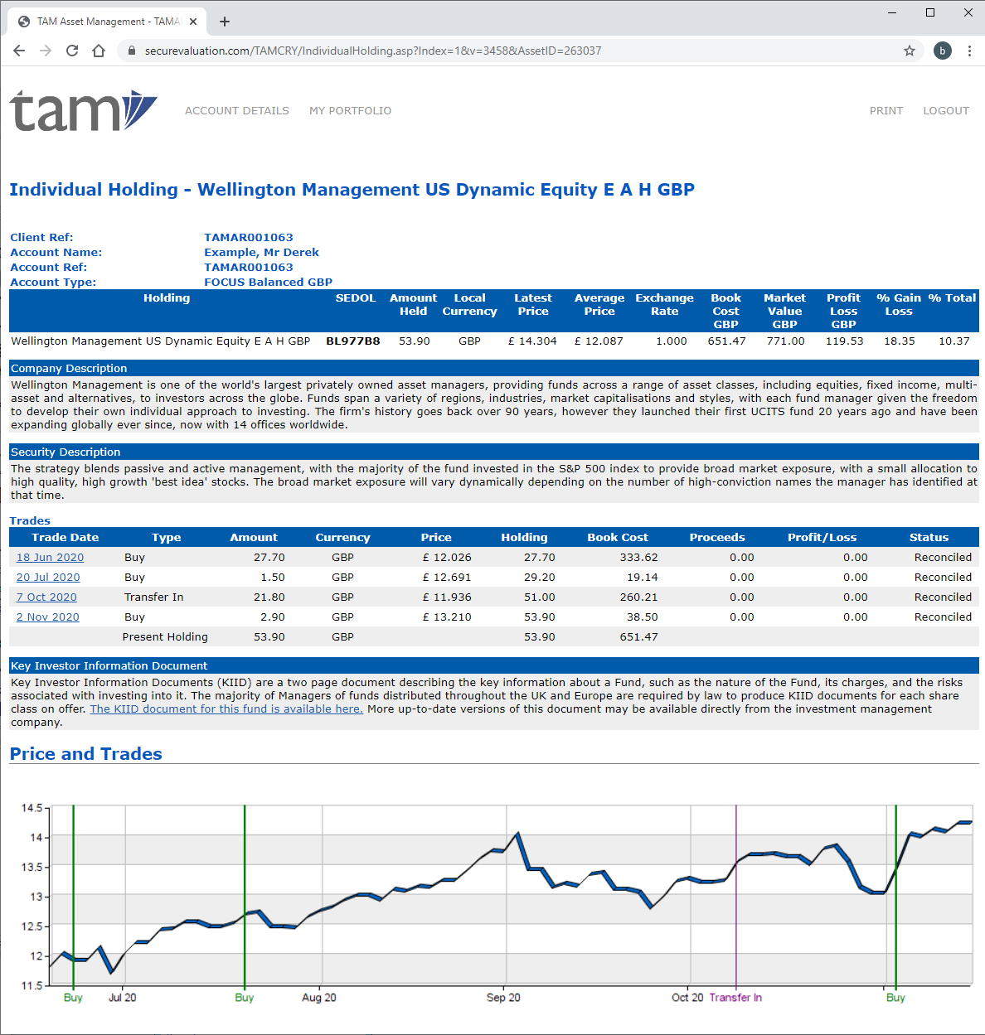Image resolution: width=985 pixels, height=1035 pixels.
Task: Click the browser forward arrow
Action: click(46, 51)
